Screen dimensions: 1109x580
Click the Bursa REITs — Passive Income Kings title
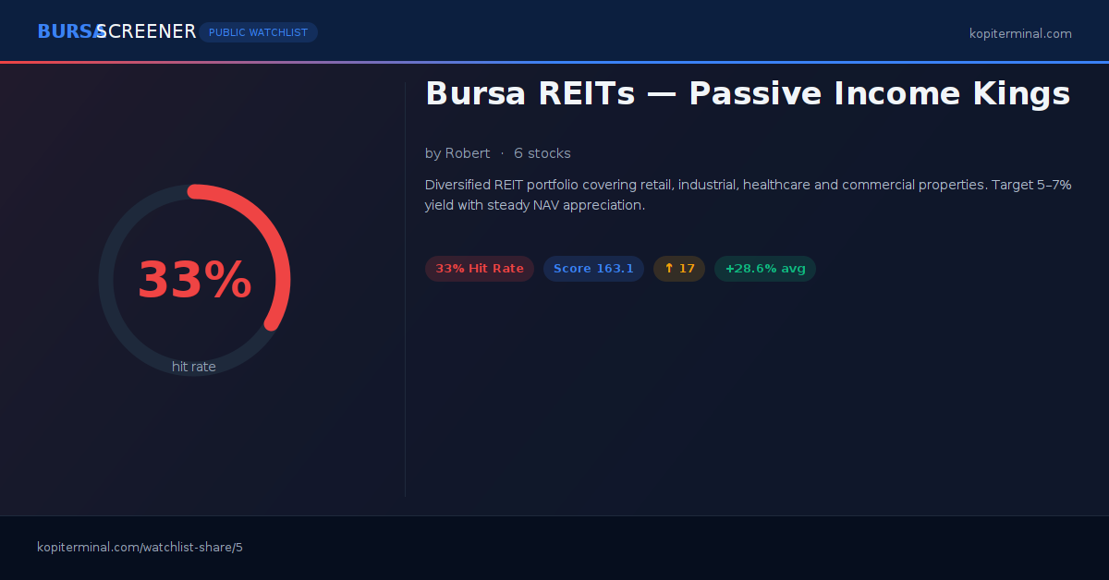(x=747, y=93)
